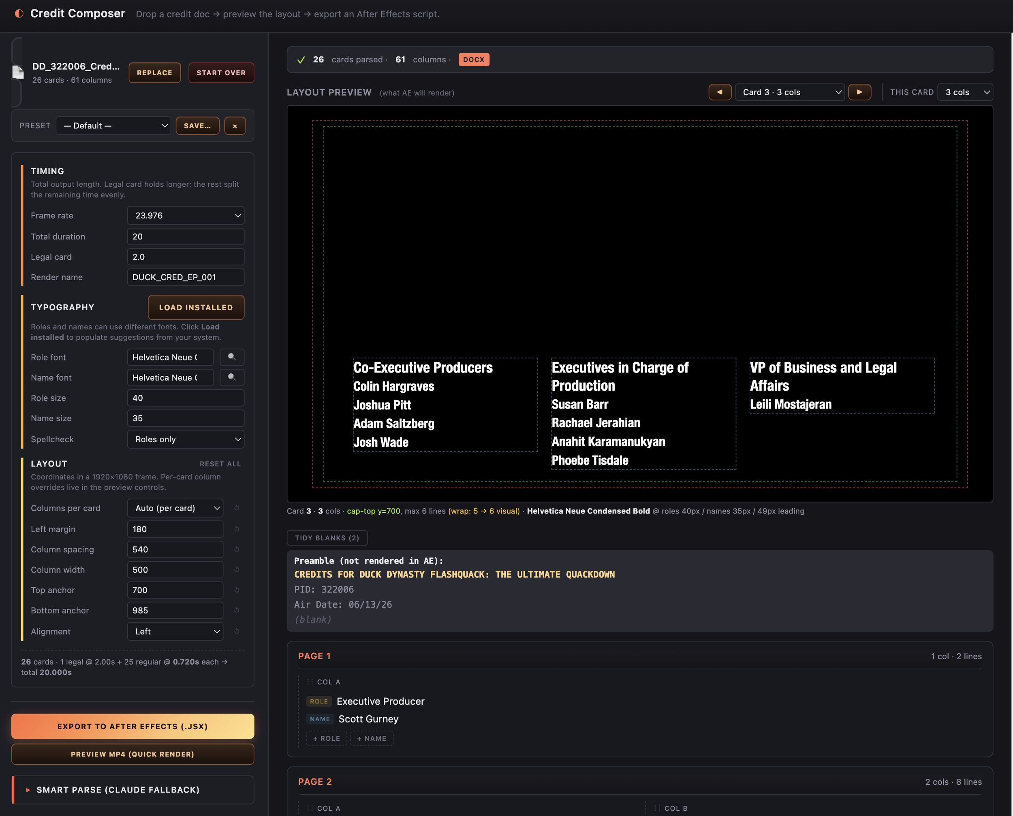Screen dimensions: 1013x816
Task: Click the Bottom anchor field
Action: 175,610
